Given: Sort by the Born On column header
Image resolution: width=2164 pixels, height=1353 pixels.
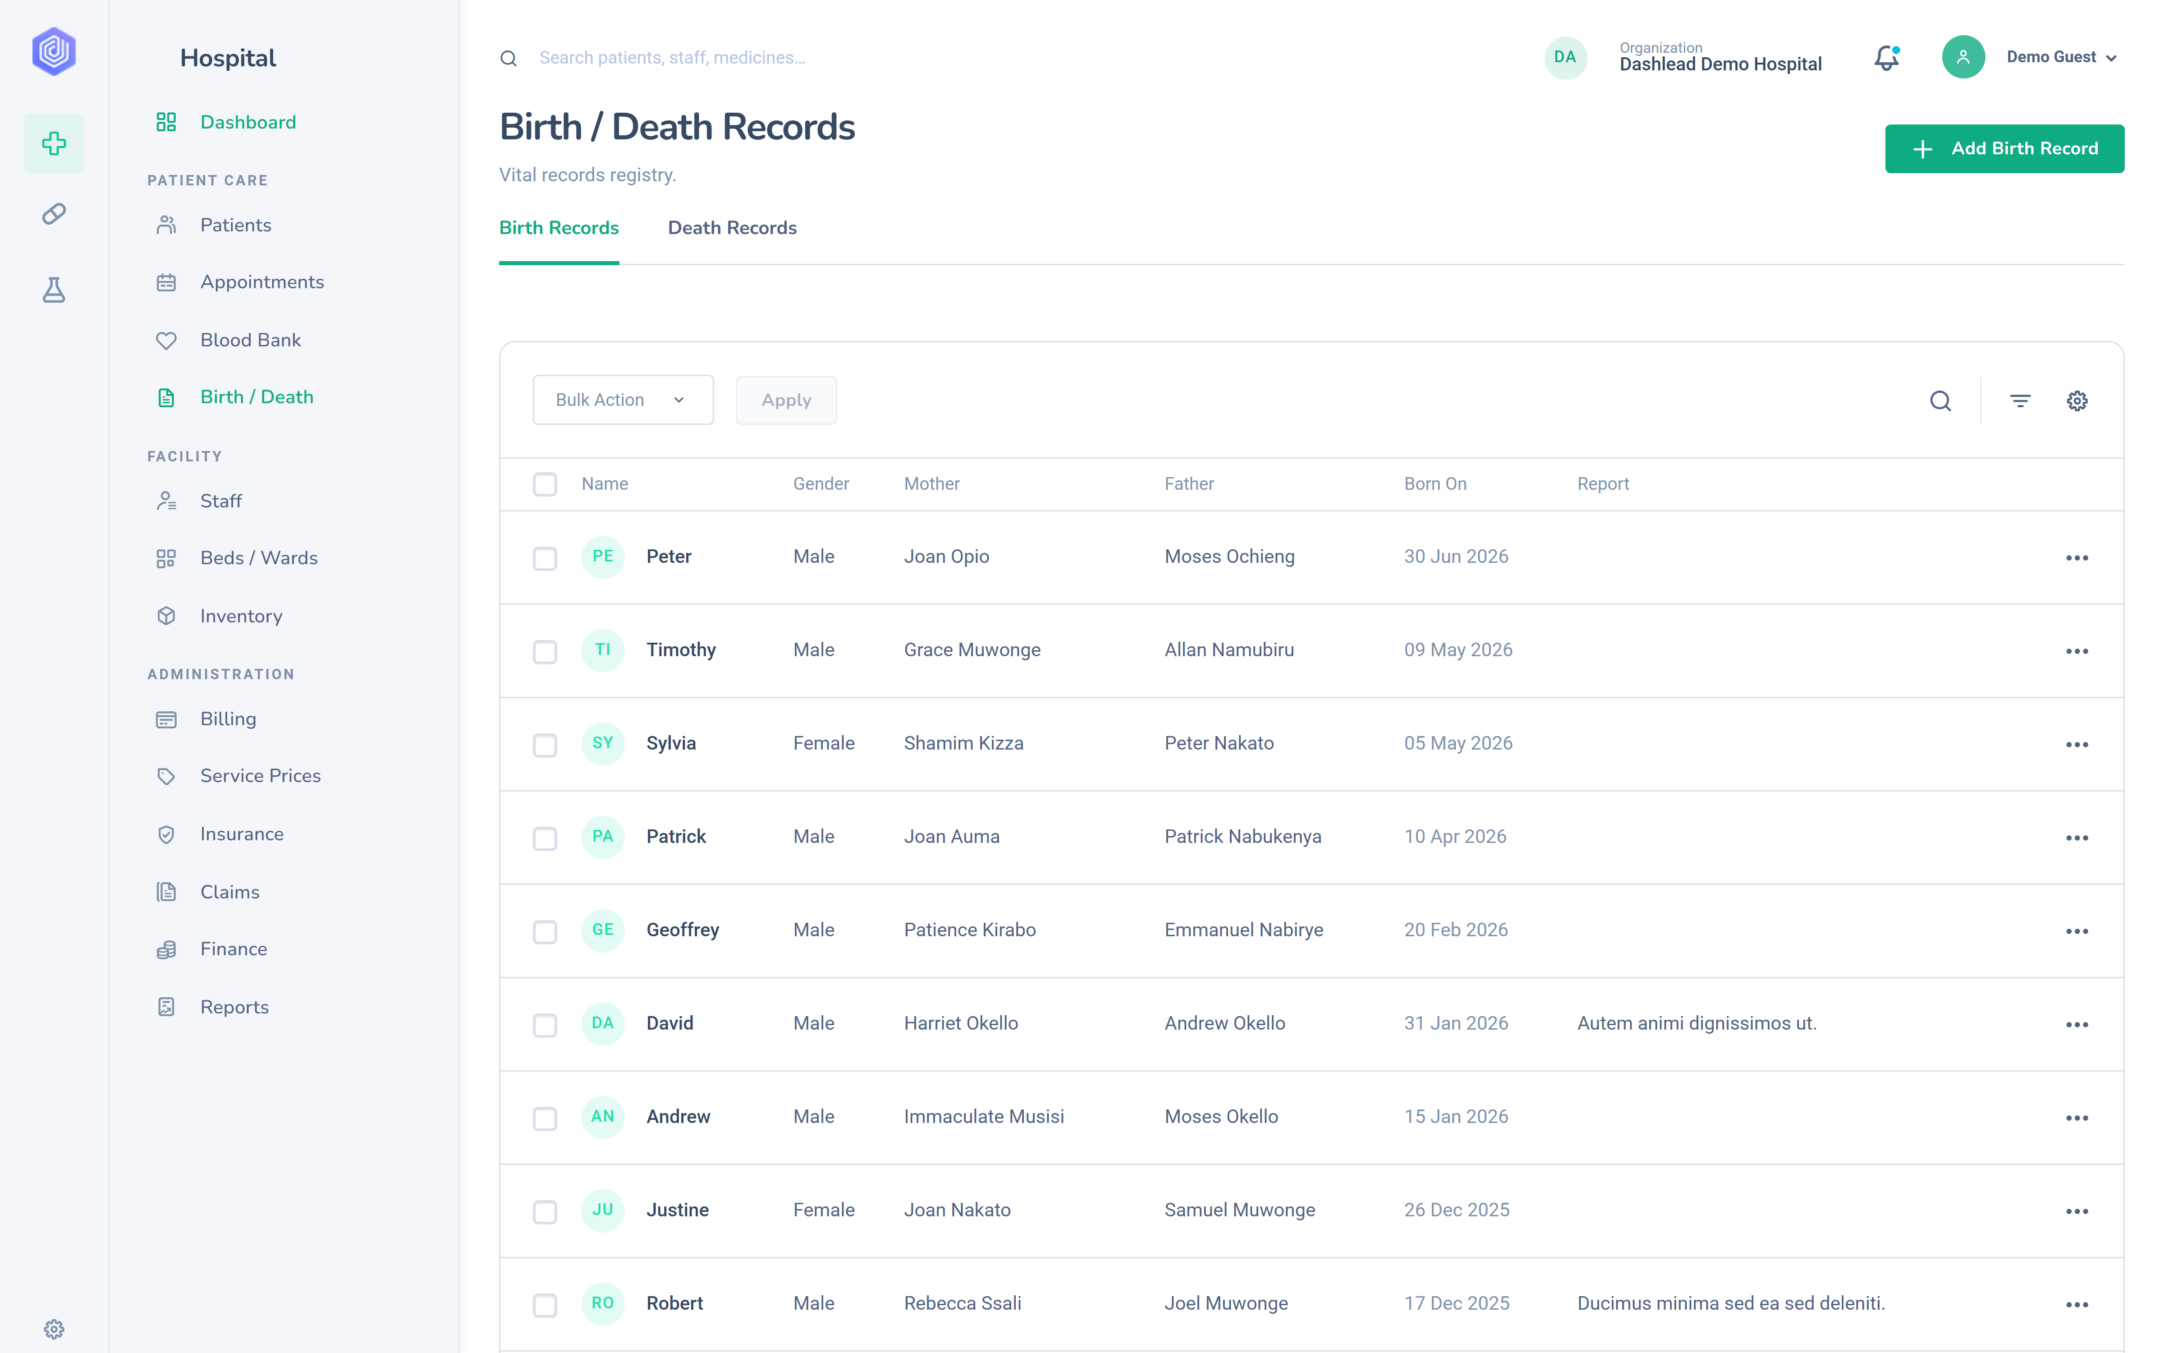Looking at the screenshot, I should click(1435, 483).
